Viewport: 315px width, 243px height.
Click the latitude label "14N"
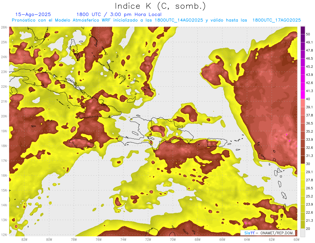coord(4,205)
